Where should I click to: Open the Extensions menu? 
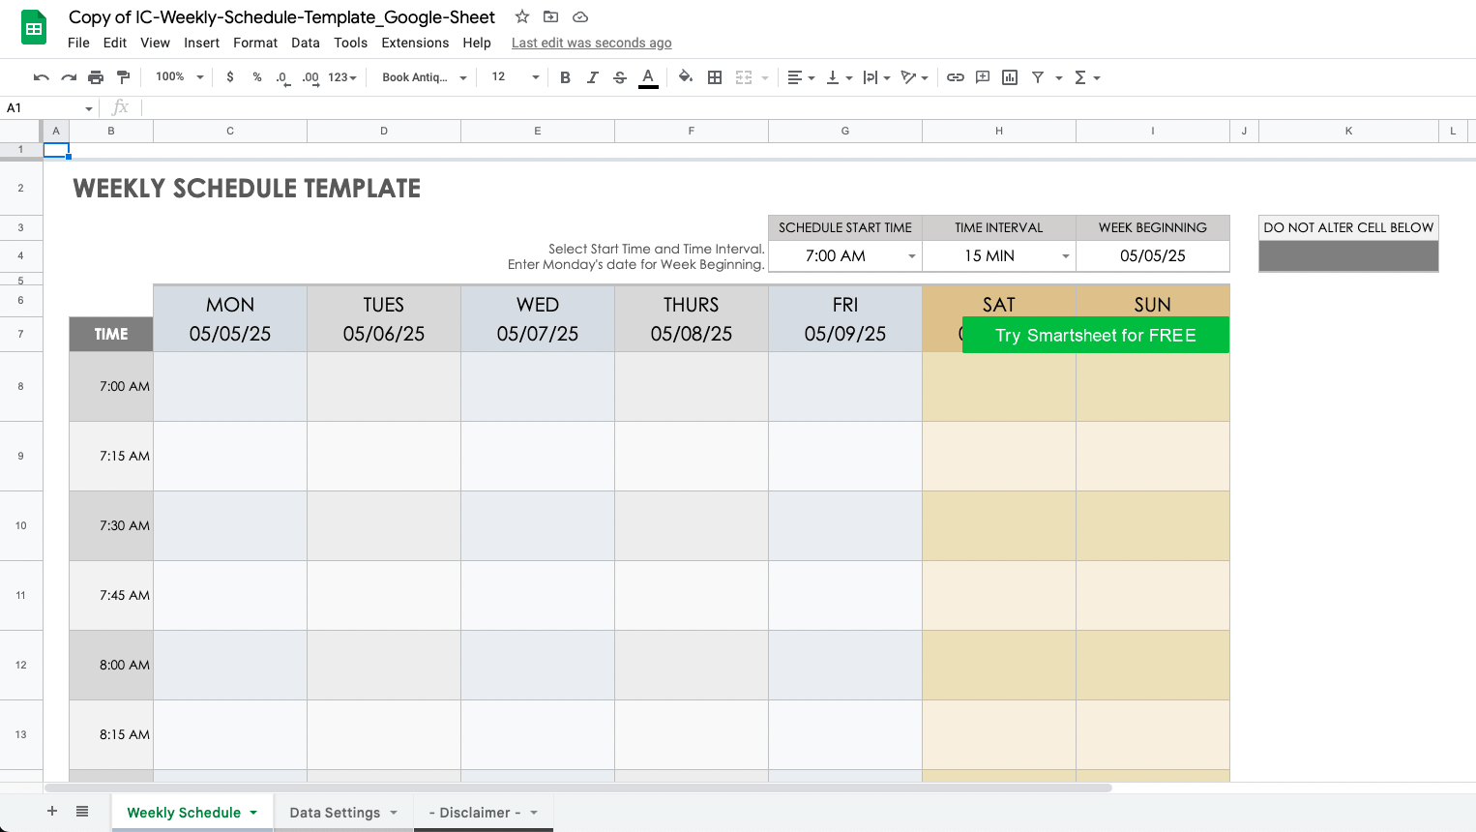(x=415, y=43)
